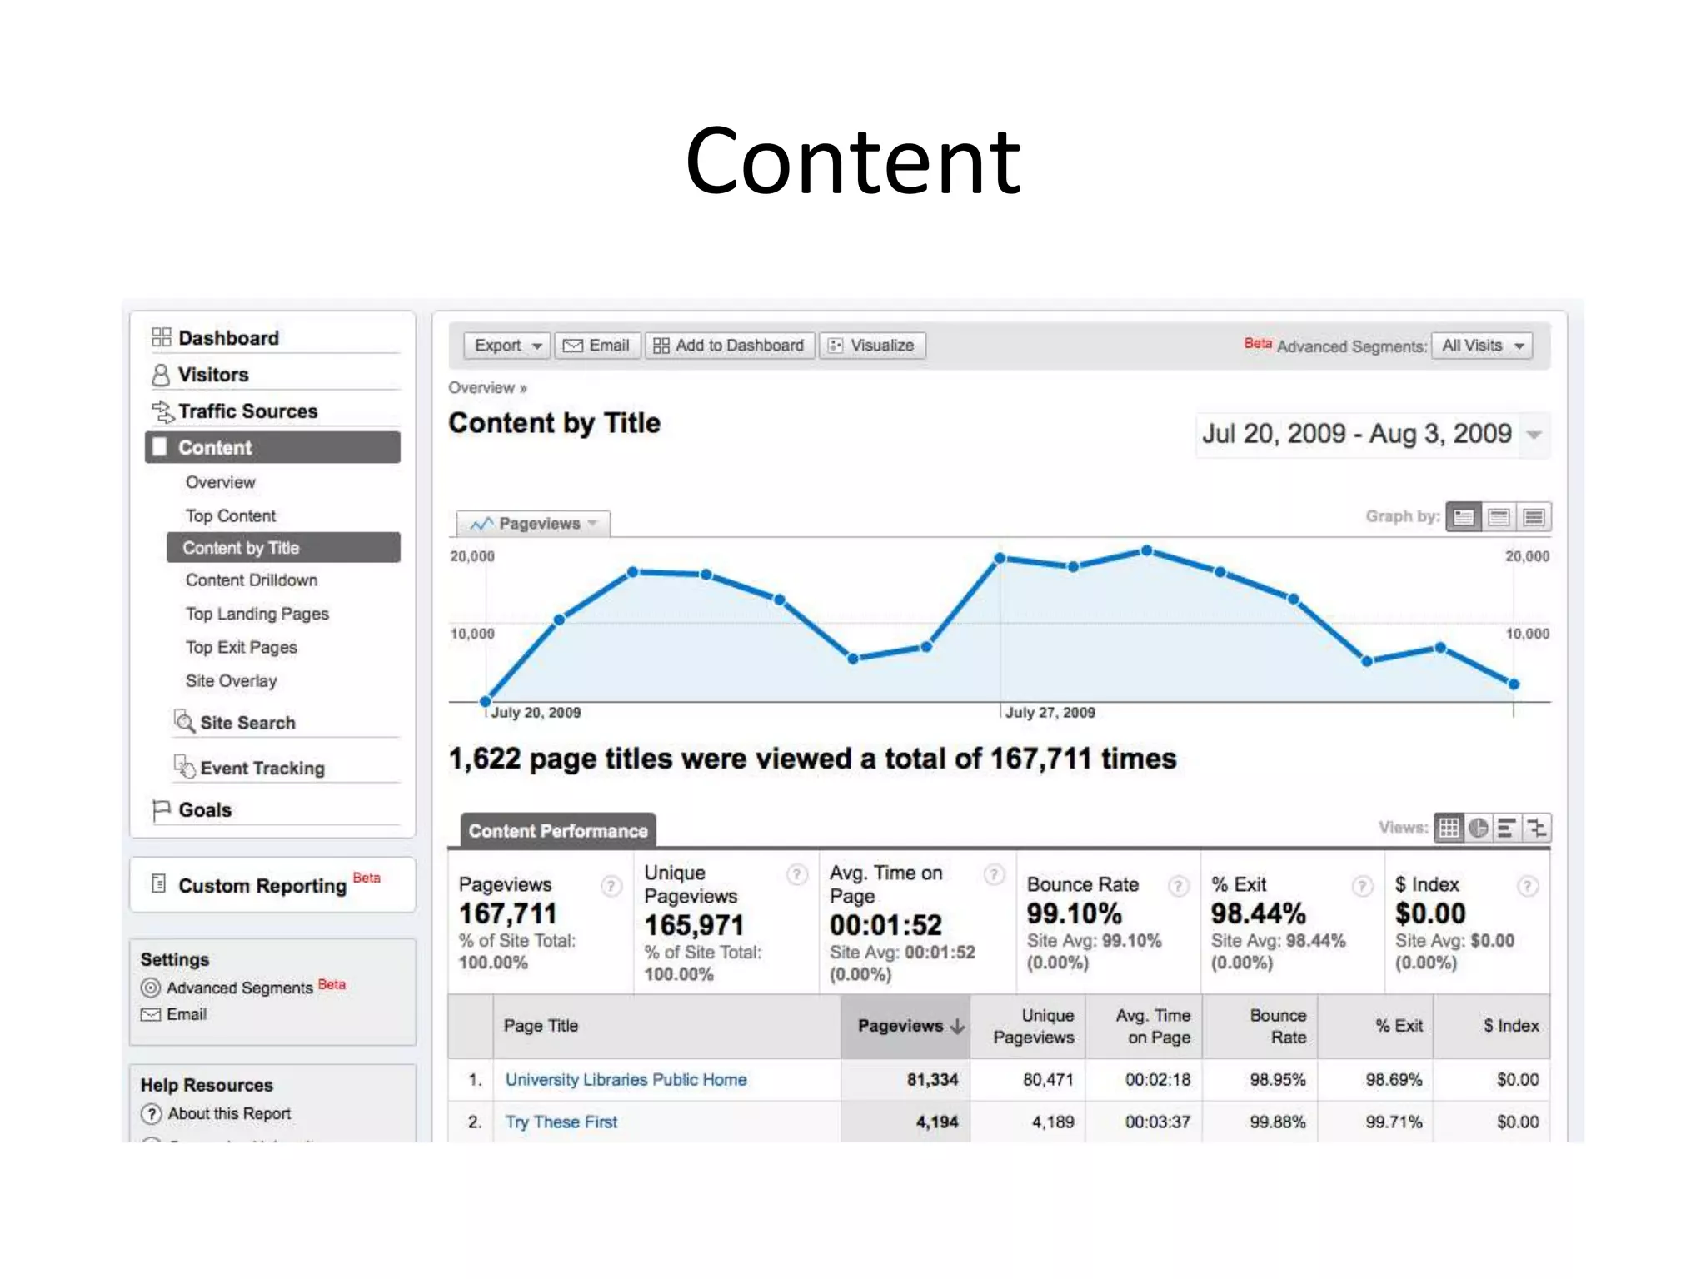The width and height of the screenshot is (1706, 1279).
Task: Open the Export dropdown
Action: [507, 346]
